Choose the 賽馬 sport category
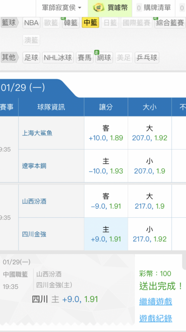This screenshot has width=186, height=332. (x=85, y=57)
